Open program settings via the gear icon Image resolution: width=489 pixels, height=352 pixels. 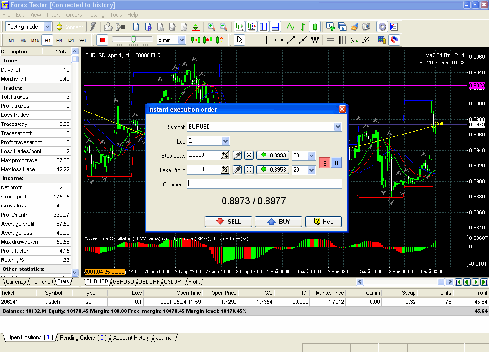pos(382,27)
